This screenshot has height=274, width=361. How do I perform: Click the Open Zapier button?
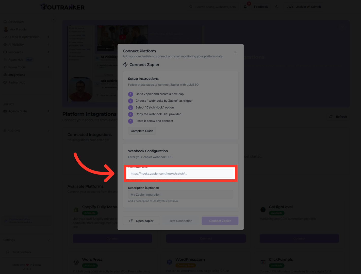click(141, 221)
